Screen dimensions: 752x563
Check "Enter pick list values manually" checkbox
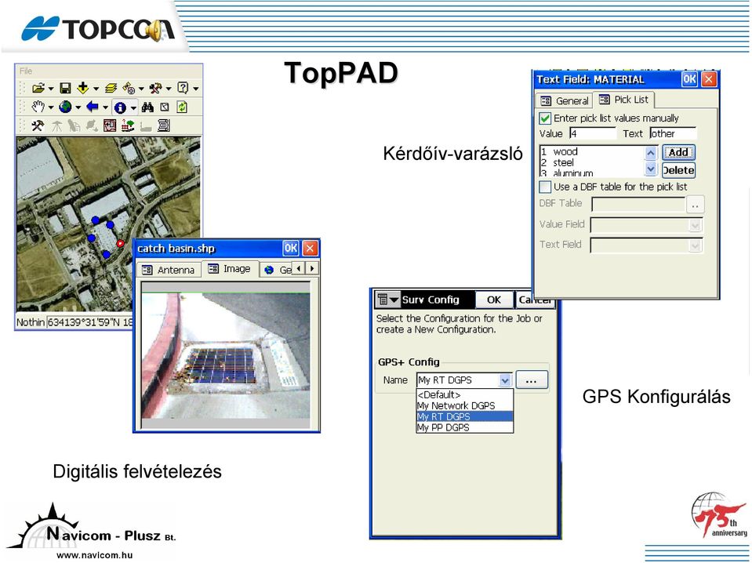[x=545, y=118]
